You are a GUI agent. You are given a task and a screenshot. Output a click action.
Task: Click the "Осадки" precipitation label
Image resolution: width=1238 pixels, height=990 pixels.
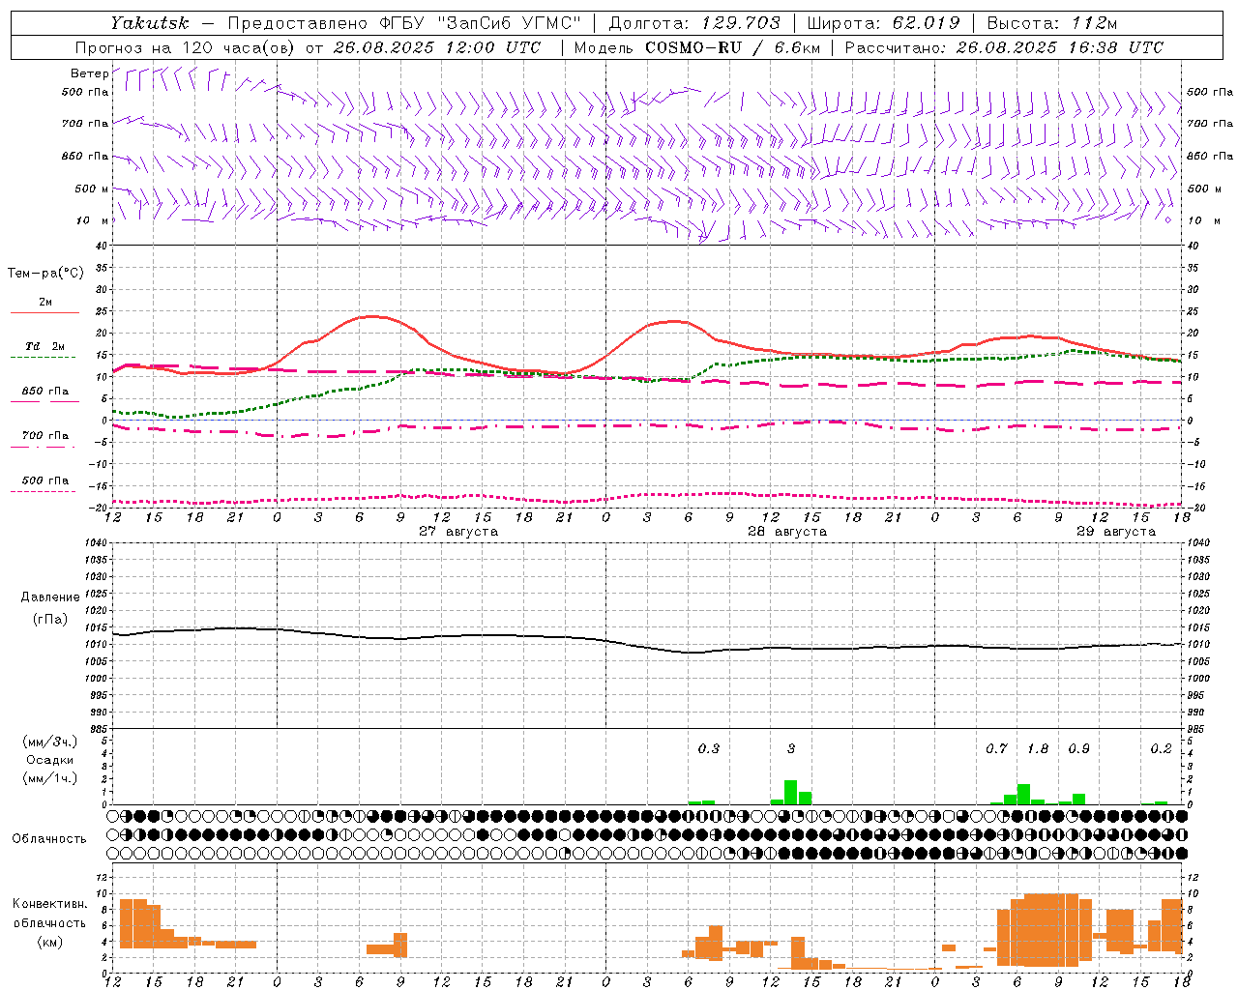pos(50,760)
